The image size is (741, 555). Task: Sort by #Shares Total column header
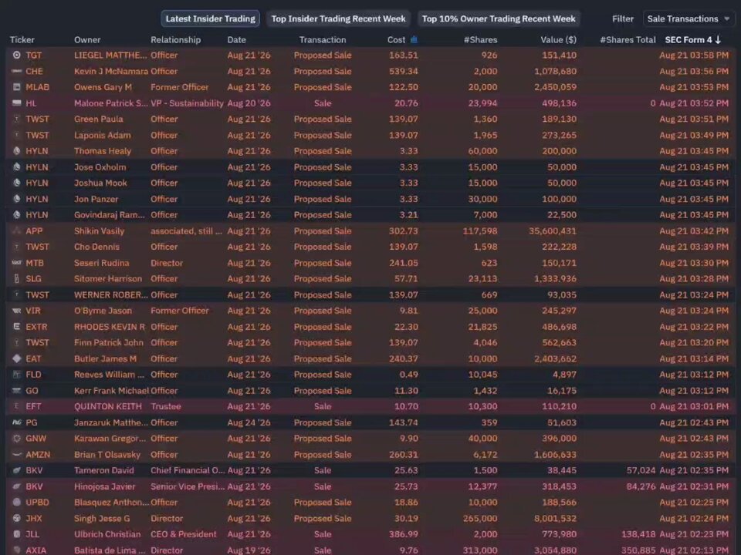coord(628,39)
